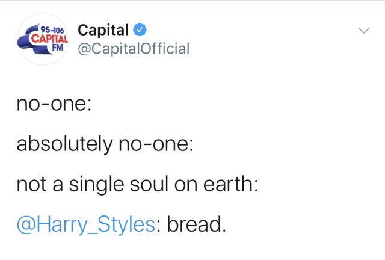Viewport: 385px width, 260px height.
Task: Open the Capital FM profile avatar
Action: click(43, 39)
